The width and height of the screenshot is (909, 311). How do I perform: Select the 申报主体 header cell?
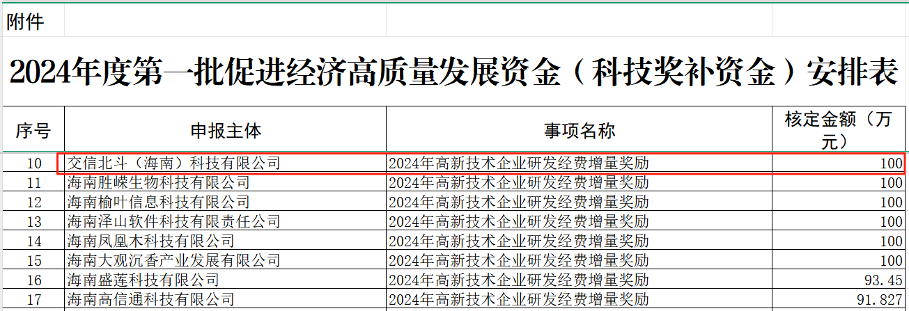click(x=225, y=129)
